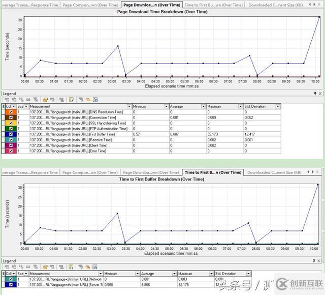The height and width of the screenshot is (295, 325).
Task: Open the Scale column dropdown in upper legend
Action: pos(26,106)
